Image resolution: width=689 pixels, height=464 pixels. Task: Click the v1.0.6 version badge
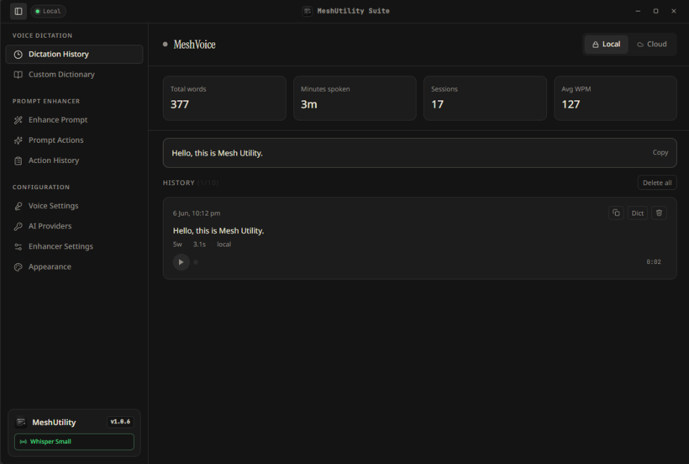click(x=120, y=422)
